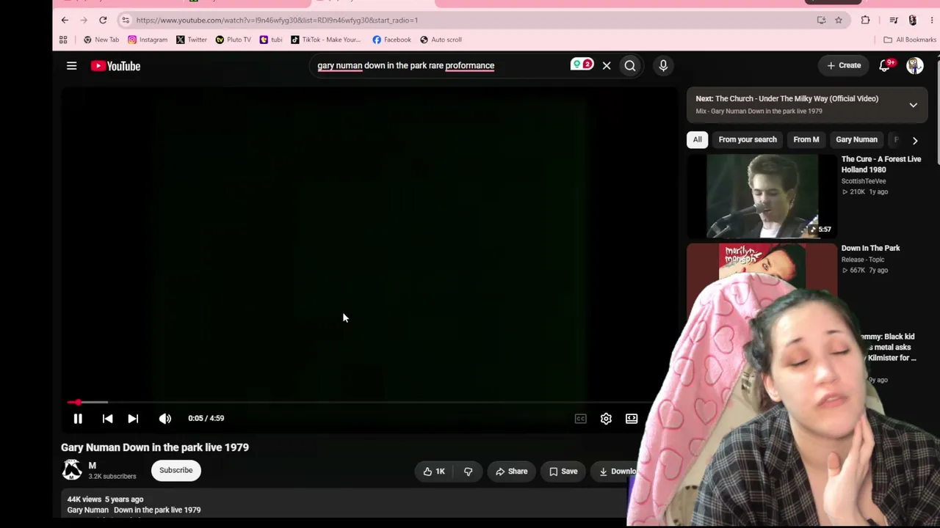Viewport: 940px width, 528px height.
Task: Open the site information icon beside the URL
Action: tap(126, 20)
